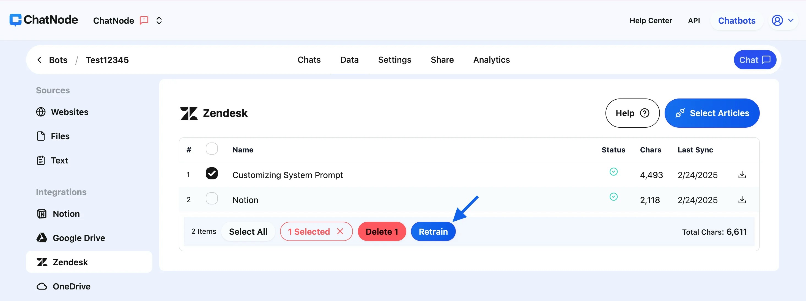The image size is (806, 301).
Task: Select Google Drive under Integrations
Action: pyautogui.click(x=79, y=238)
